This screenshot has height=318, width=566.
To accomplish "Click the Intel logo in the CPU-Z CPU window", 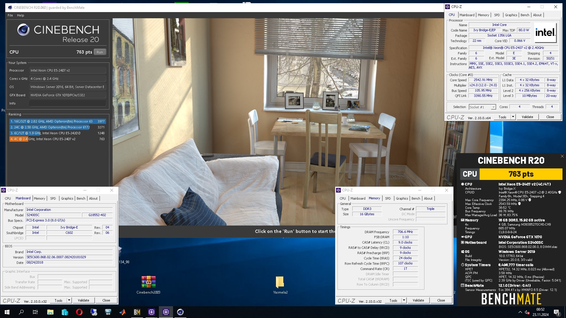I will coord(545,32).
